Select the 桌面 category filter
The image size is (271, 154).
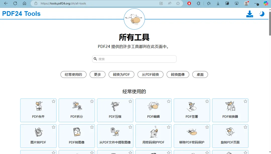coord(200,74)
